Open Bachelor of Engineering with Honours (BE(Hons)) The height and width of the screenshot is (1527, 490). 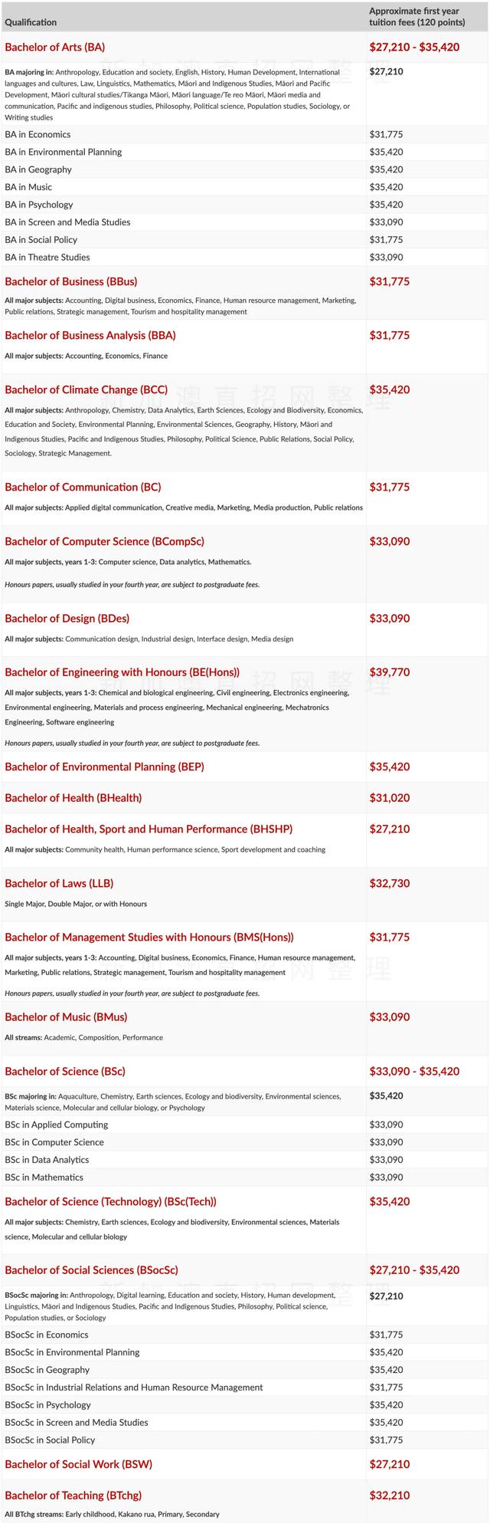pyautogui.click(x=122, y=672)
